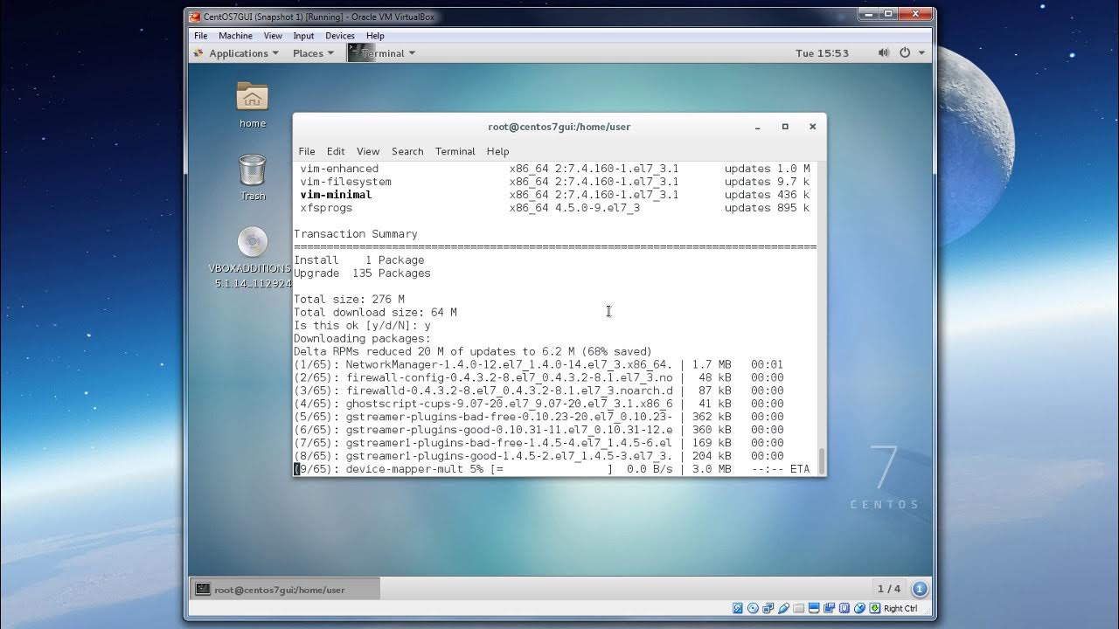This screenshot has width=1119, height=629.
Task: Click 'Total download size: 64 M' text
Action: 375,312
